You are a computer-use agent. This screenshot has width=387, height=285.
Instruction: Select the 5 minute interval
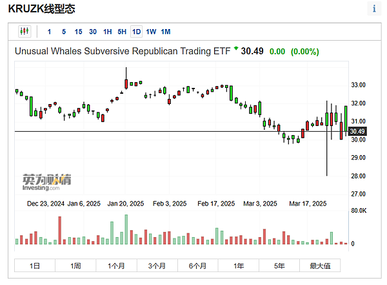tap(64, 32)
